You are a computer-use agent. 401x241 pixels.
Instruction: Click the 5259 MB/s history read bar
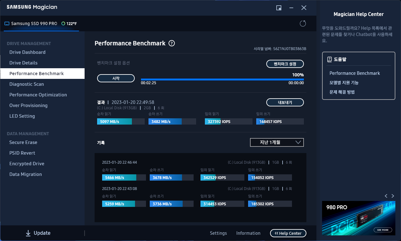click(x=124, y=204)
